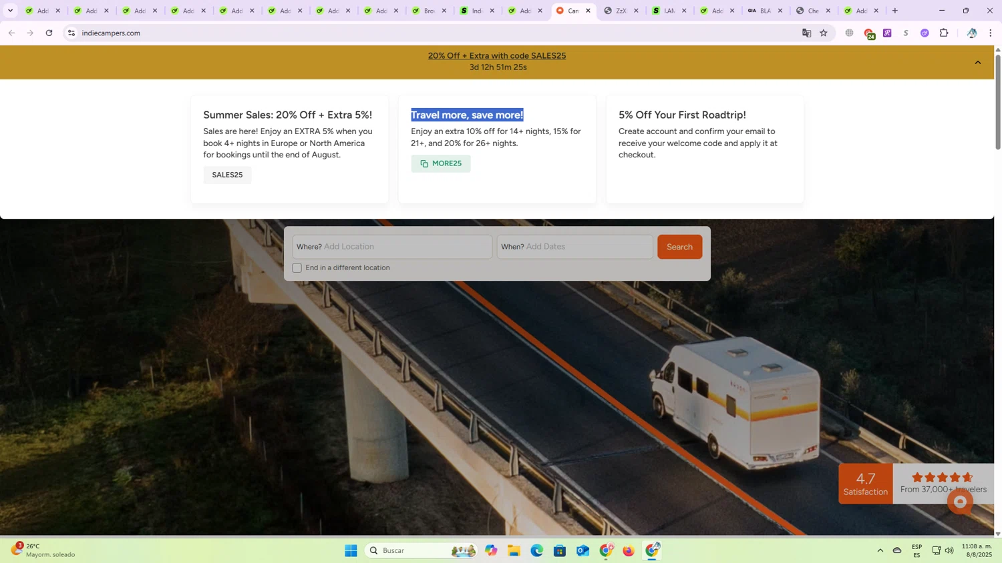Image resolution: width=1002 pixels, height=563 pixels.
Task: Open the tab search dropdown arrow
Action: coord(10,11)
